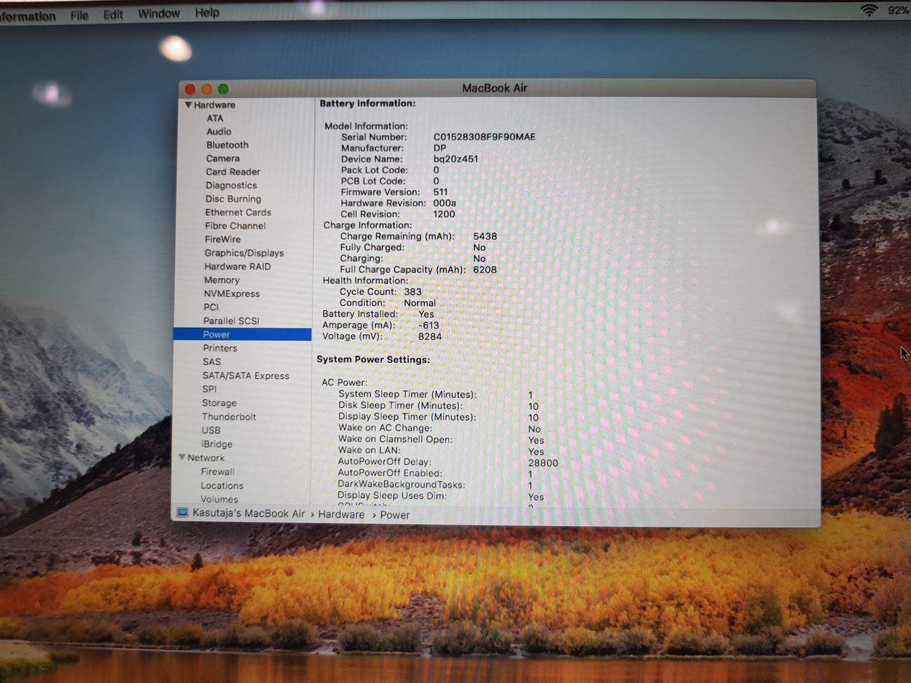Click AutoPowerOff Delay value 28800
The height and width of the screenshot is (683, 911).
click(543, 463)
